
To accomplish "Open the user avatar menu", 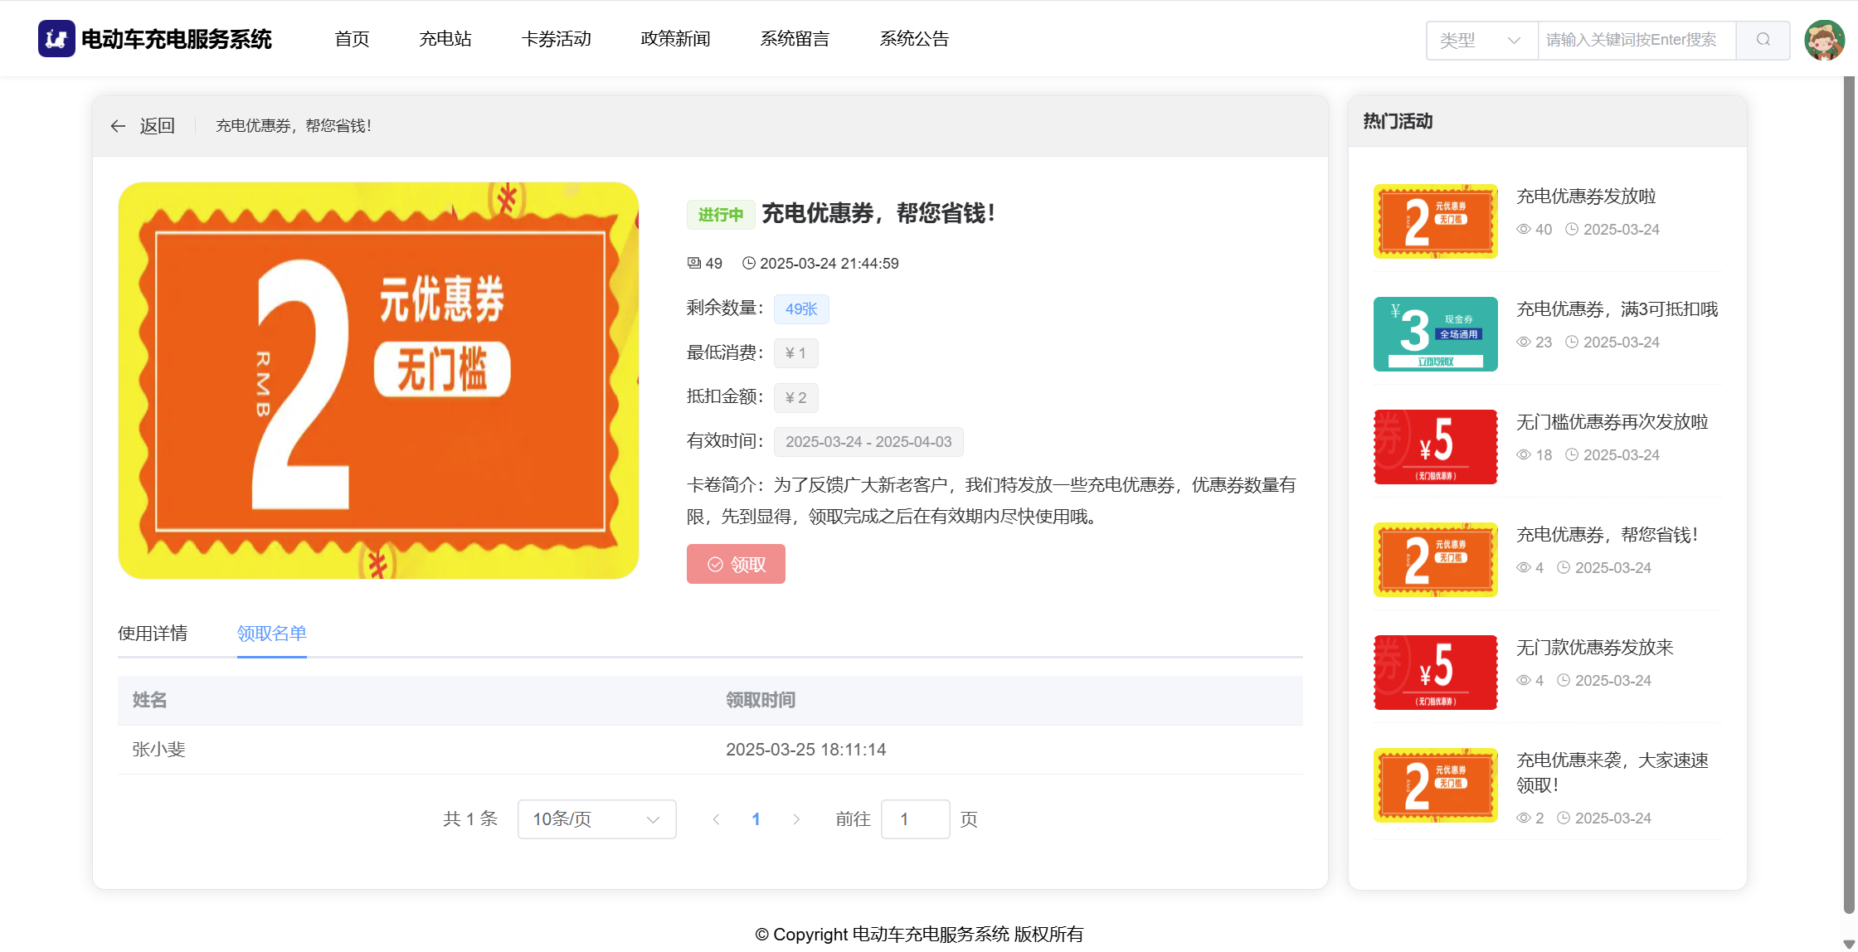I will pos(1824,40).
